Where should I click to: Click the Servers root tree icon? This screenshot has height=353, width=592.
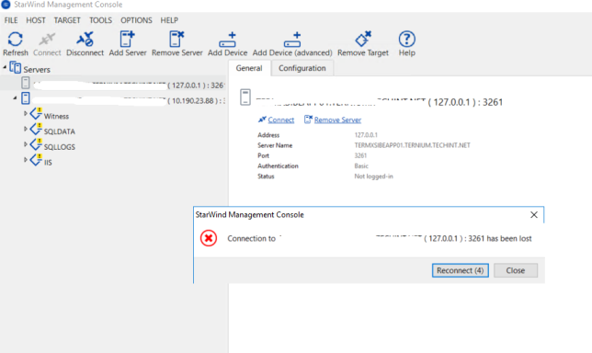click(15, 68)
